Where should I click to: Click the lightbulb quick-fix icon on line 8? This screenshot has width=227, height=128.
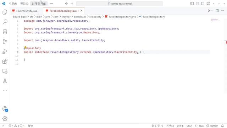pyautogui.click(x=25, y=47)
